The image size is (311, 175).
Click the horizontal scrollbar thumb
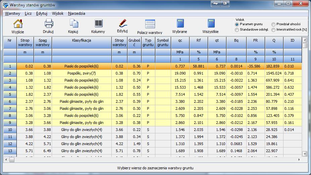pos(12,160)
